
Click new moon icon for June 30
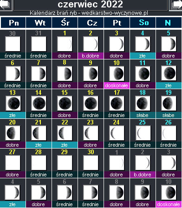(x=91, y=163)
